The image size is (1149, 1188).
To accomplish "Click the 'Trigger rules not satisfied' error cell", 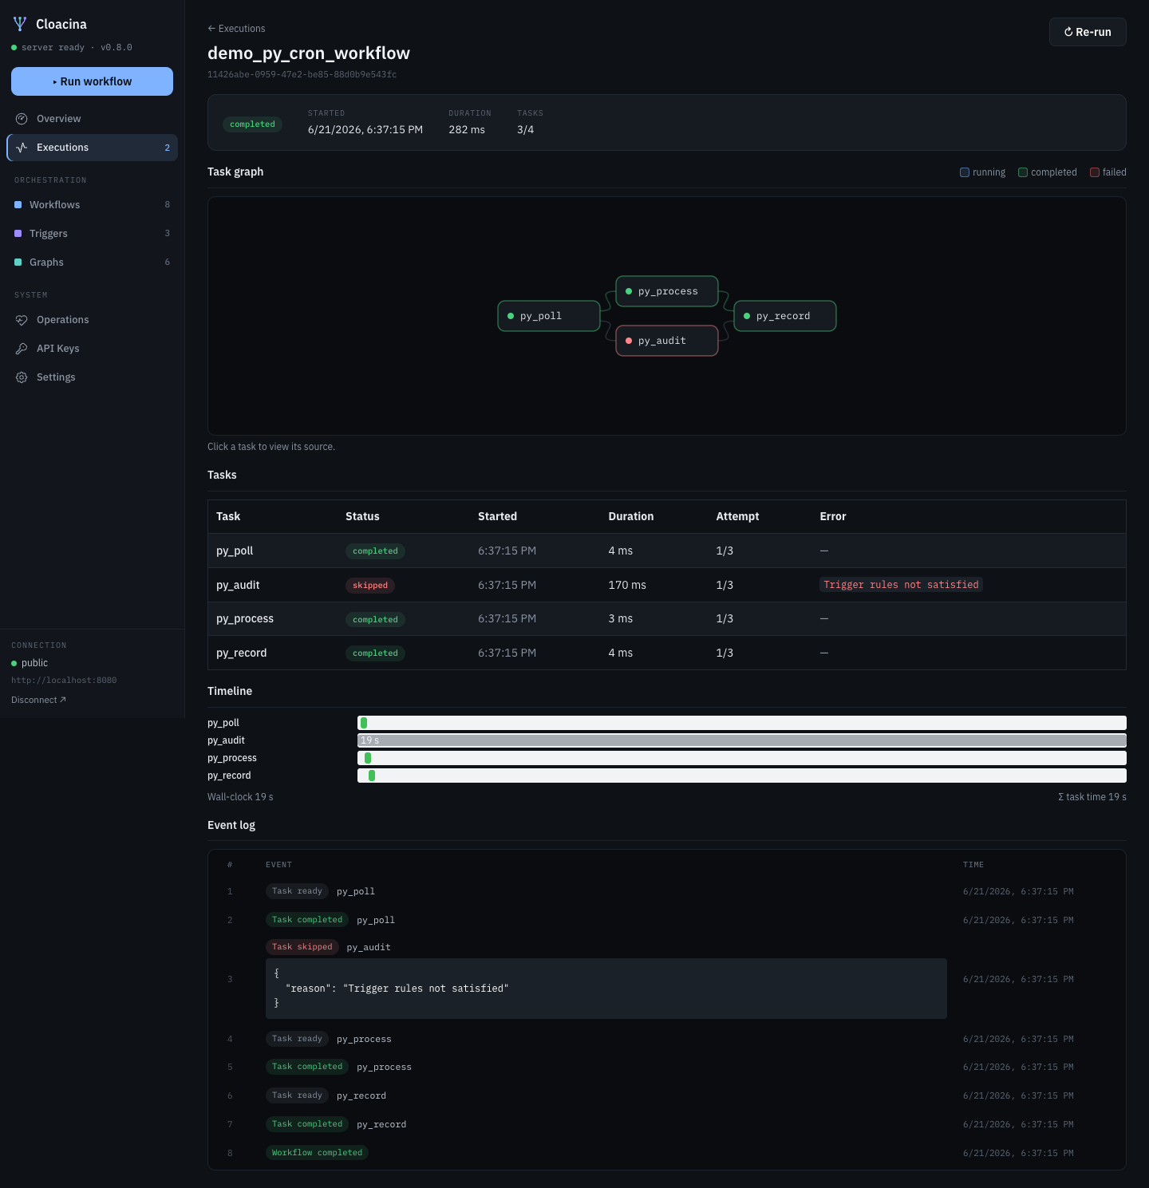I will coord(901,585).
